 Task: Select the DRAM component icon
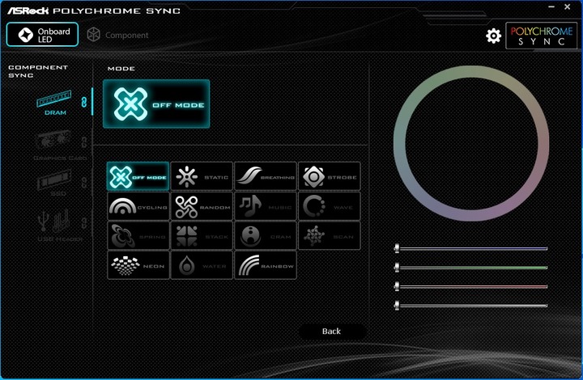coord(54,99)
